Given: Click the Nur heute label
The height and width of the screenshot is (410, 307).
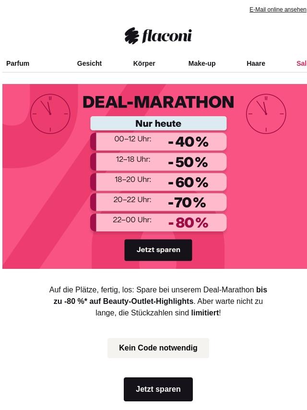Looking at the screenshot, I should pos(158,123).
